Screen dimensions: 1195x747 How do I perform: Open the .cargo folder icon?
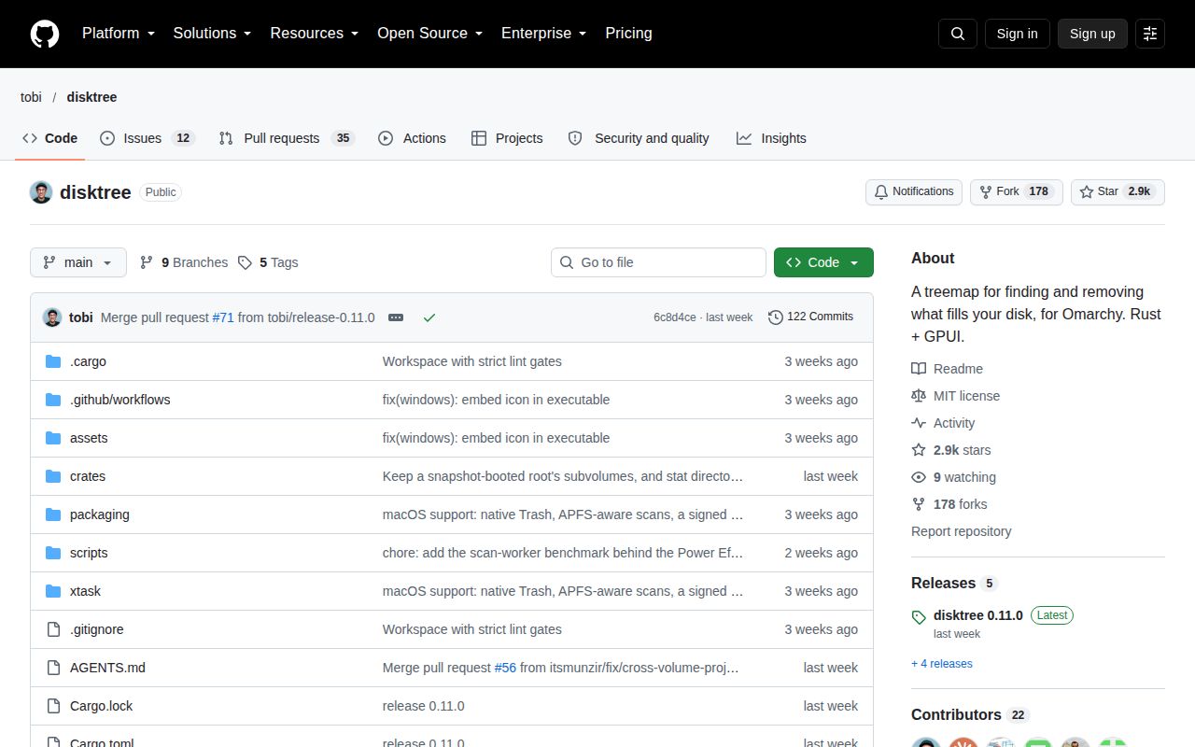[53, 361]
